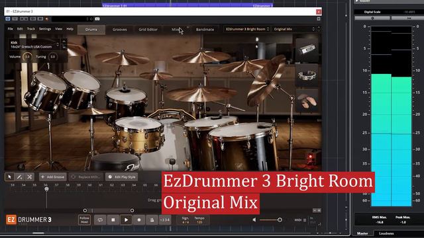Open the Track menu
This screenshot has width=424, height=238.
31,29
